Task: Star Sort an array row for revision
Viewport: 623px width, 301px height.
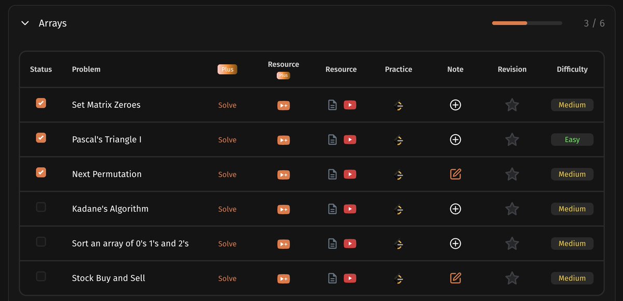Action: pos(512,244)
